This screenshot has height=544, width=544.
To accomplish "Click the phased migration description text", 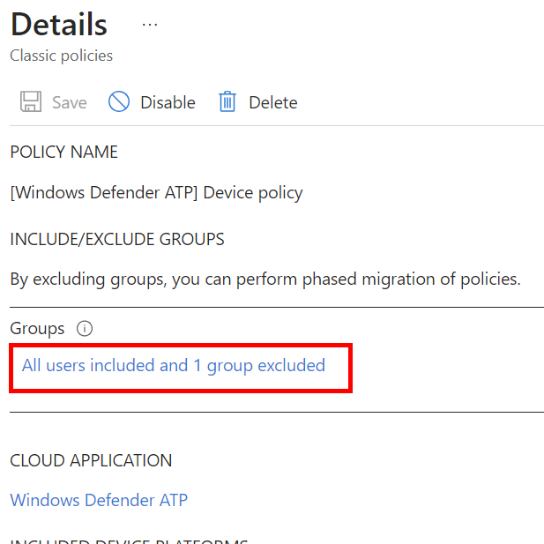I will (265, 279).
